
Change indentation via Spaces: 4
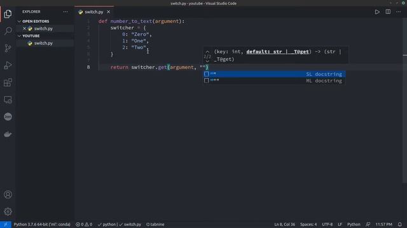pyautogui.click(x=308, y=224)
